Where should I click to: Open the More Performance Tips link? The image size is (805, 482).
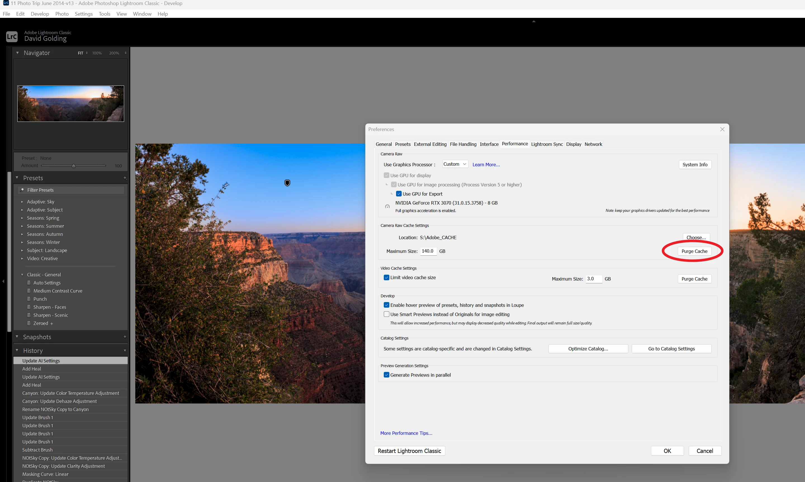click(406, 433)
